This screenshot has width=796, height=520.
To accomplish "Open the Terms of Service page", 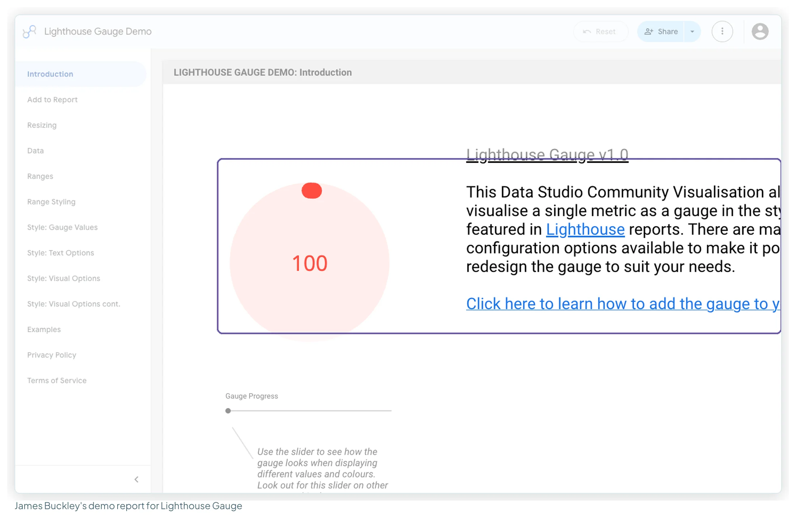I will click(x=57, y=381).
